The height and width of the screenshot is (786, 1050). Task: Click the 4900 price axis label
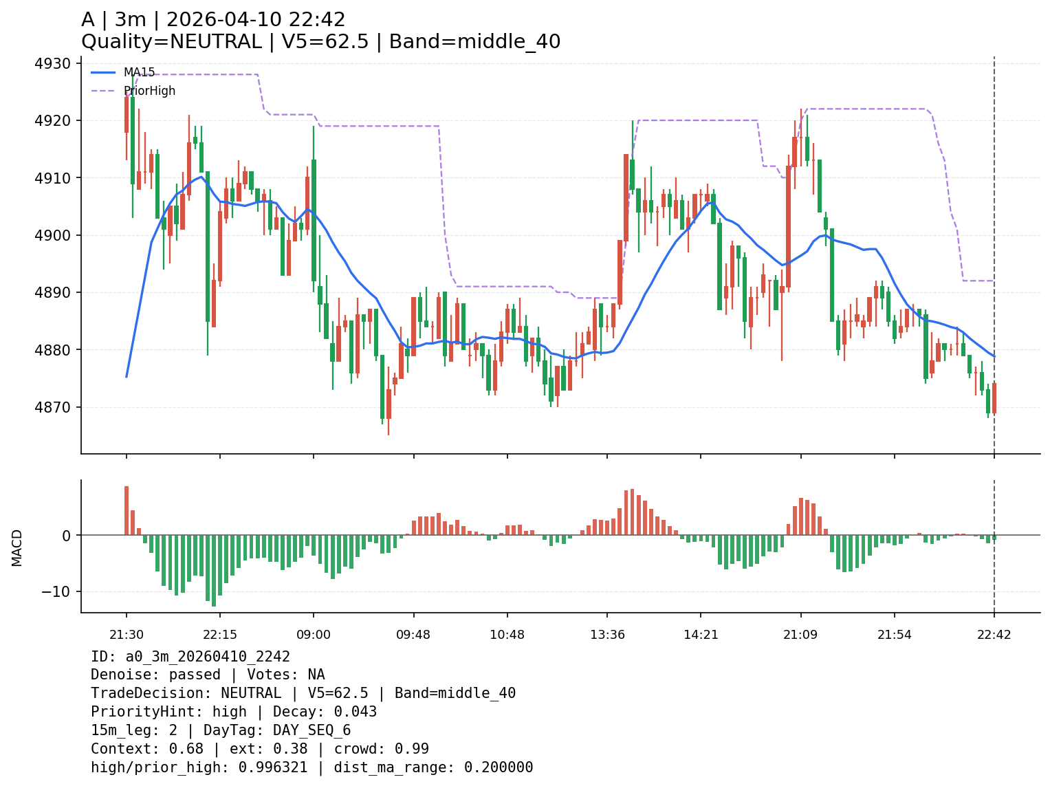[x=52, y=235]
